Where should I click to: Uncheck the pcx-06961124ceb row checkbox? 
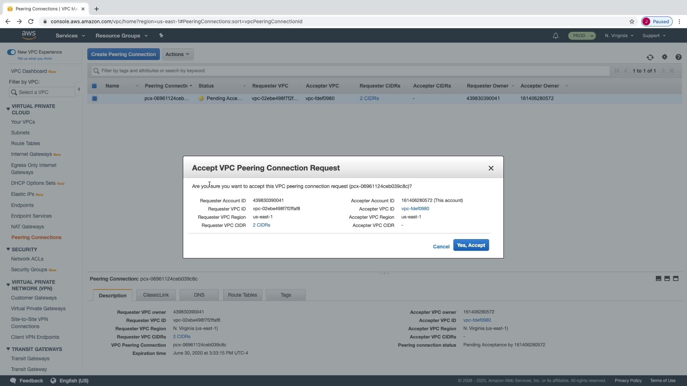[94, 98]
